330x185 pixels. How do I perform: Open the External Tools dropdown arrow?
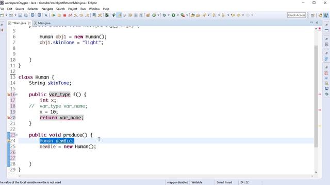coord(187,15)
